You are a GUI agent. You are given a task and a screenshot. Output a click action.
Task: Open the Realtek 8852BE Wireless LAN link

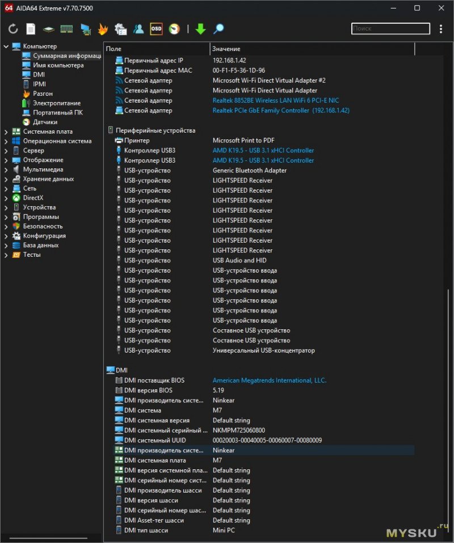(276, 100)
